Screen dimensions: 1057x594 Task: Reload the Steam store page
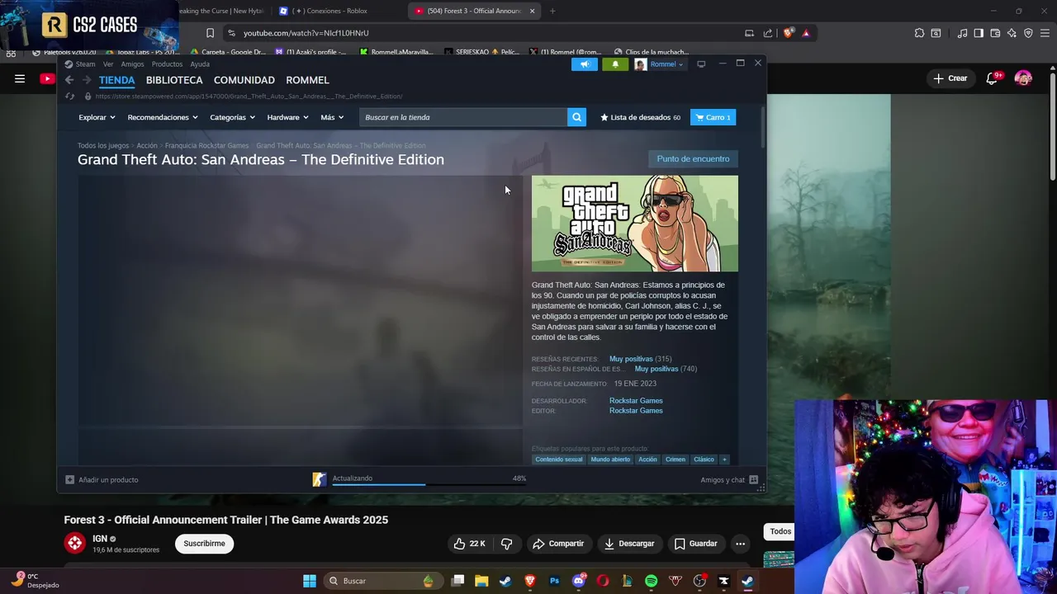(x=70, y=97)
